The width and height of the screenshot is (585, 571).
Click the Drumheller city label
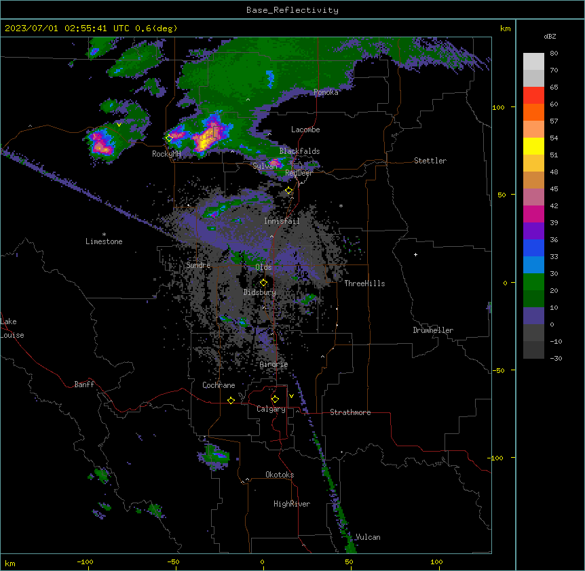point(433,330)
